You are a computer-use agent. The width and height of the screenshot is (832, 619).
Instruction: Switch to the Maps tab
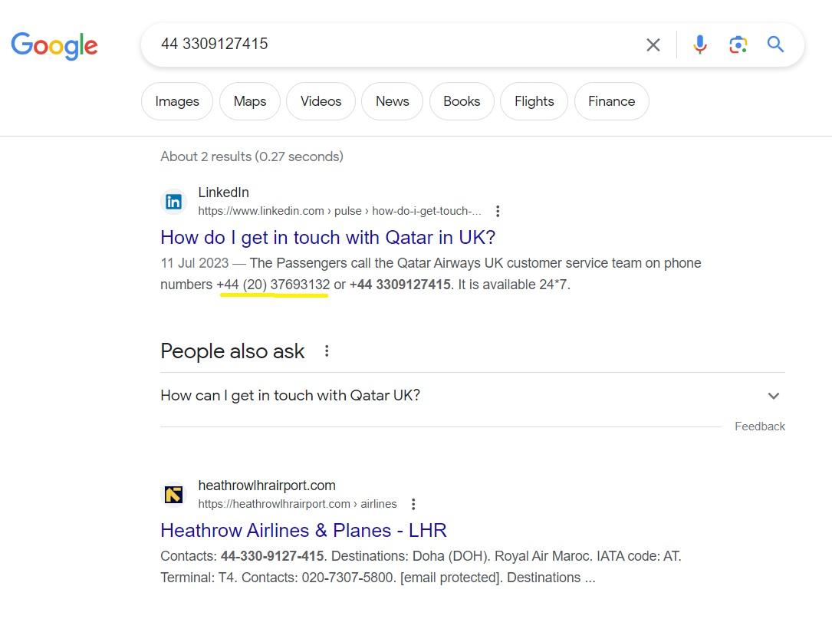tap(250, 101)
